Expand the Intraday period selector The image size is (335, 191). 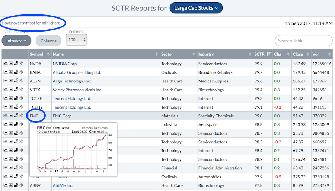click(x=16, y=41)
